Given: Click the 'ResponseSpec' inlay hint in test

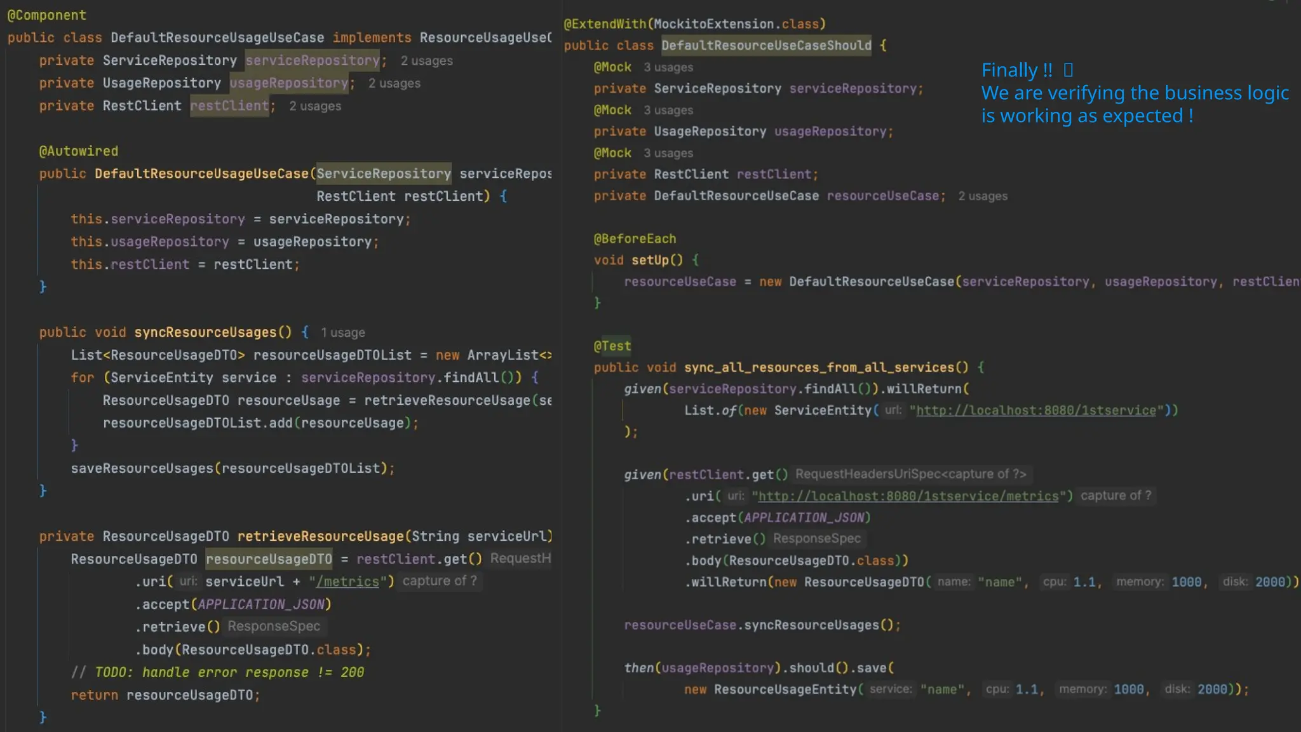Looking at the screenshot, I should pos(816,539).
